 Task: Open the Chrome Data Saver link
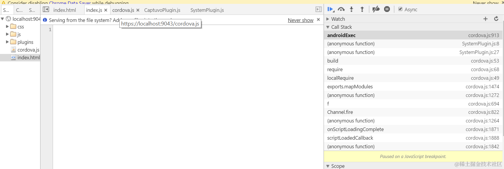70,3
